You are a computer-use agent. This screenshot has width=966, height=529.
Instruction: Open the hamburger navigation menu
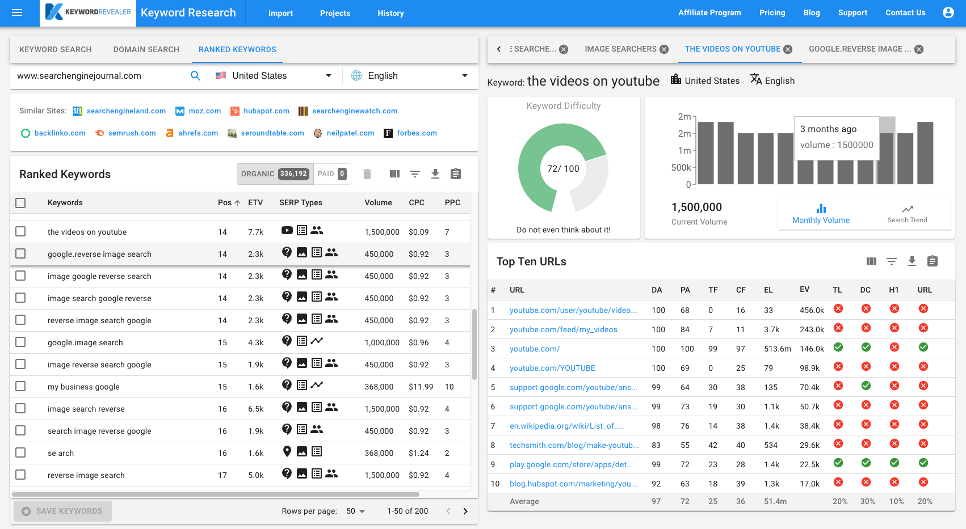(x=17, y=12)
